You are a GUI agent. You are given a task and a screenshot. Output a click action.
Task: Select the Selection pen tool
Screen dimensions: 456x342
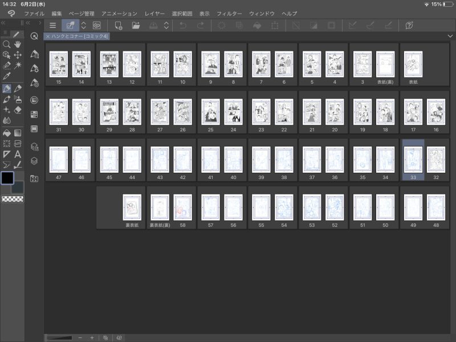click(x=6, y=66)
